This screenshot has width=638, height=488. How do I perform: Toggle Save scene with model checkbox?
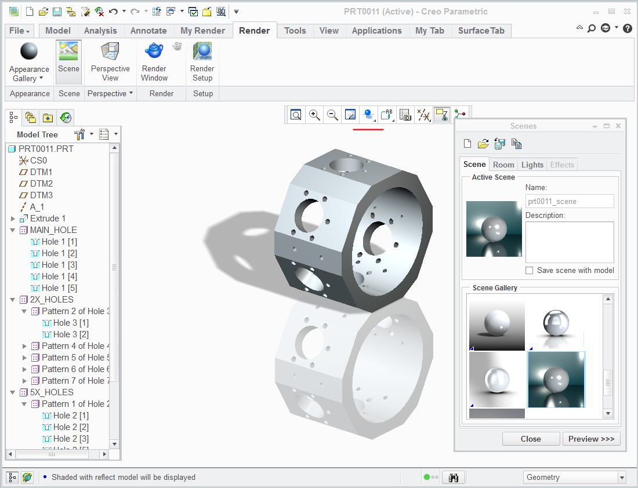[529, 271]
